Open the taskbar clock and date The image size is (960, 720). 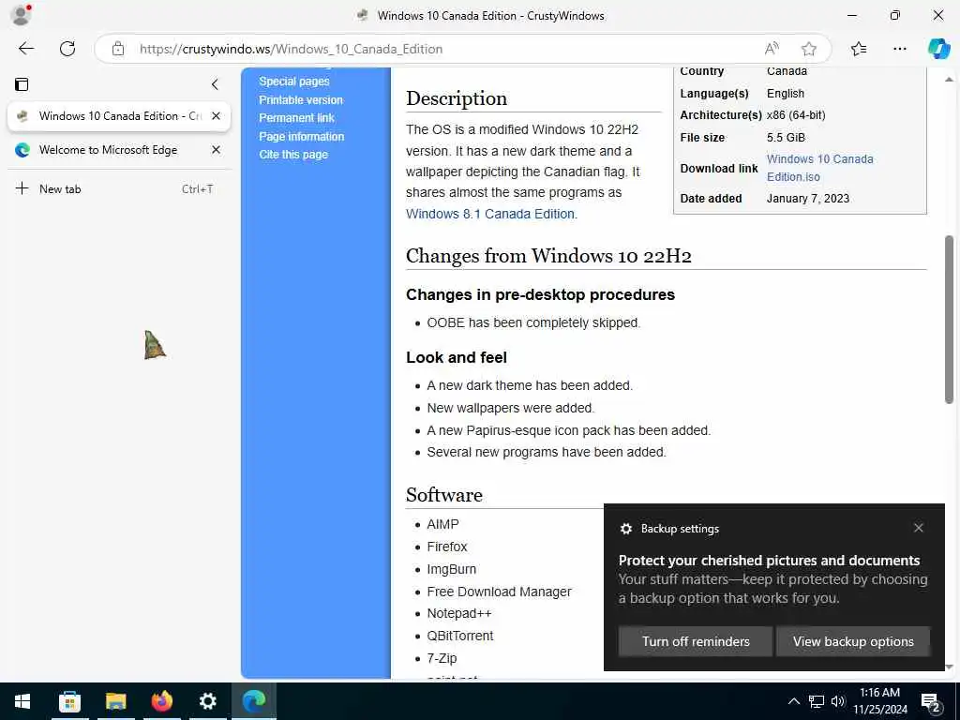point(879,701)
